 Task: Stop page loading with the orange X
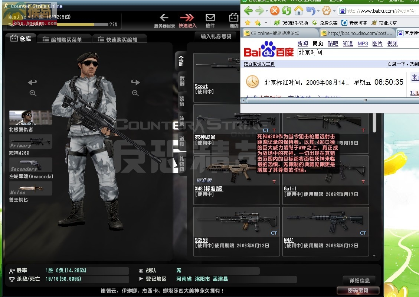pyautogui.click(x=275, y=11)
